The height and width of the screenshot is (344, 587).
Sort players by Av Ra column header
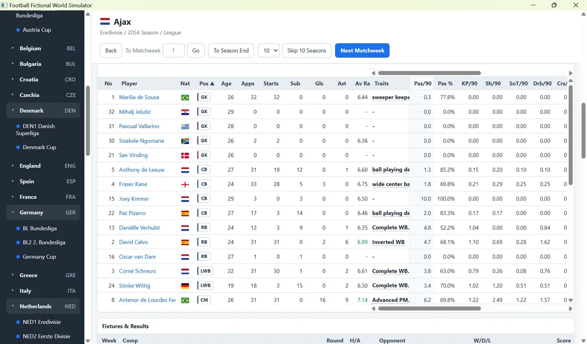pos(362,83)
